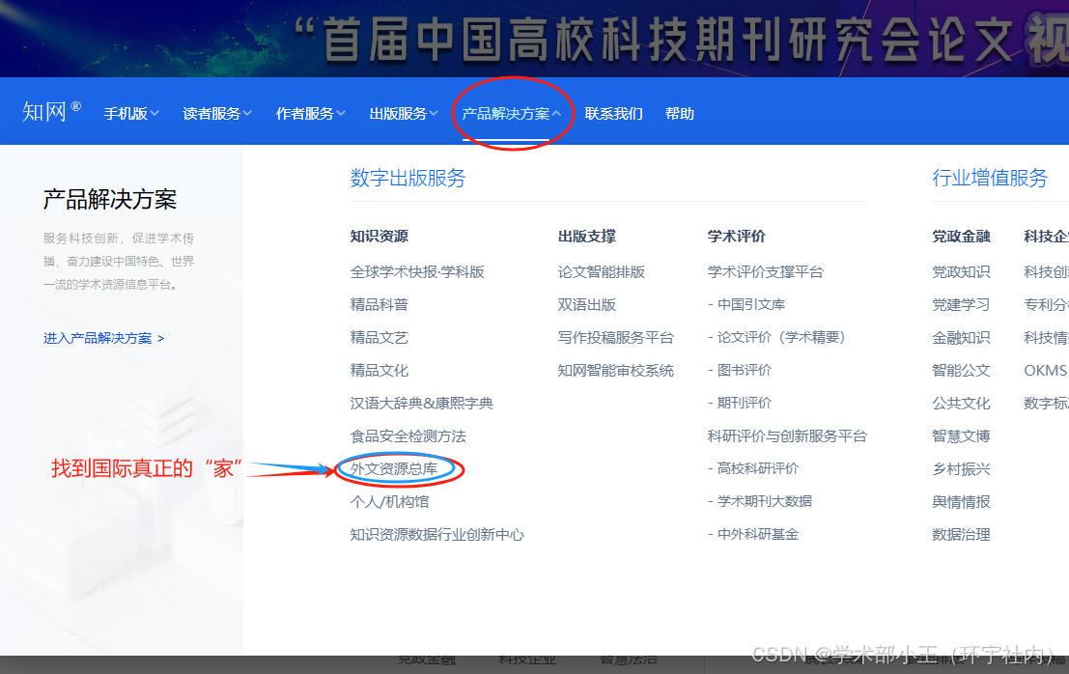Click 进入产品解决方案 link

click(103, 338)
